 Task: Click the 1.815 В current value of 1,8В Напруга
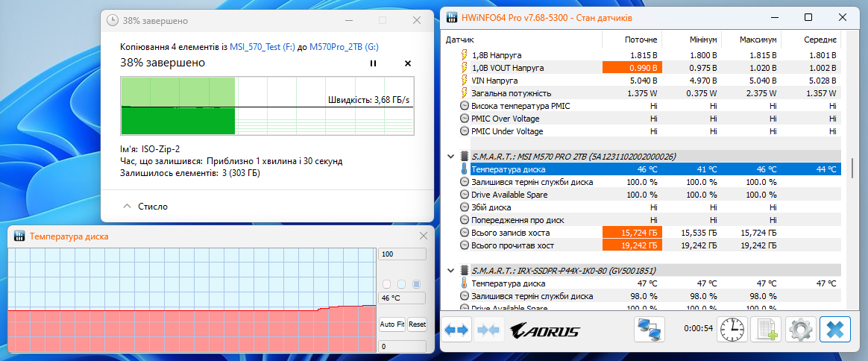tap(644, 55)
